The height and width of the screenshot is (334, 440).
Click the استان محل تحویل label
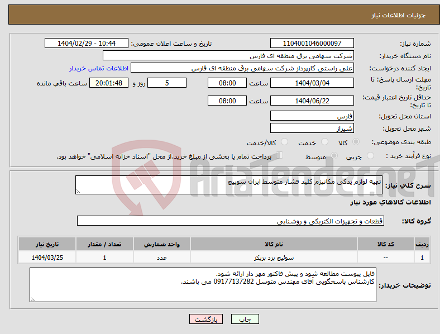[x=405, y=116]
